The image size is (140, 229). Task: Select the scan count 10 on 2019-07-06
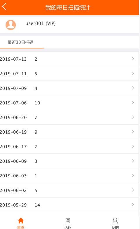coord(37,103)
